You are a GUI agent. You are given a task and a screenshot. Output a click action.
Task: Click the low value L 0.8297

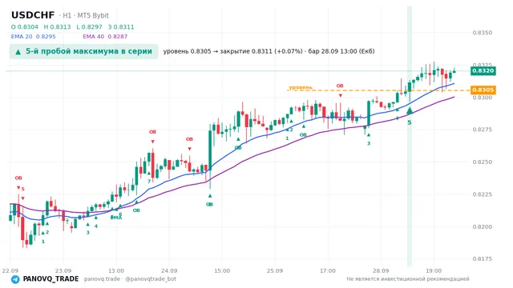pyautogui.click(x=89, y=27)
